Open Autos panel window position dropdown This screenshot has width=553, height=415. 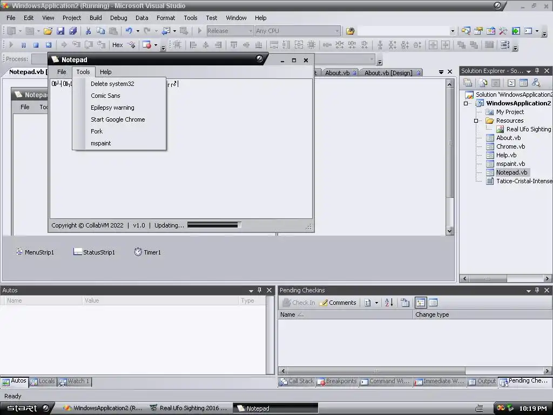tap(251, 290)
